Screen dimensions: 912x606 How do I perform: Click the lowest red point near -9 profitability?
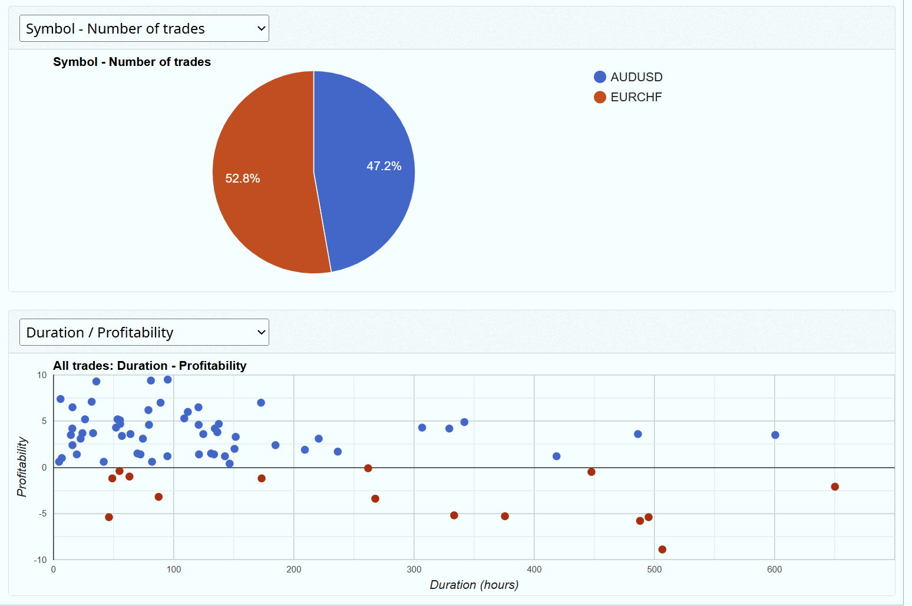[x=662, y=549]
